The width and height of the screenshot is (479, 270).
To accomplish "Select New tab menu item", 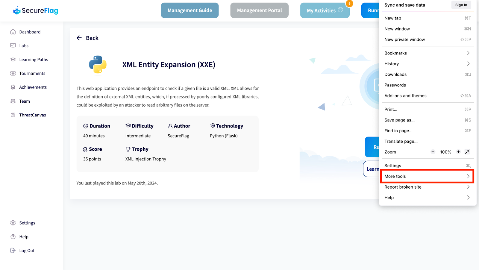I will click(427, 18).
